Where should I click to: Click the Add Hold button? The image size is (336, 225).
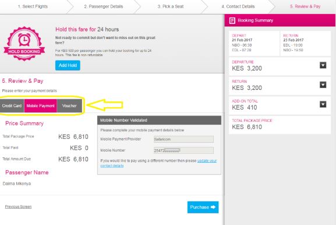coord(68,65)
